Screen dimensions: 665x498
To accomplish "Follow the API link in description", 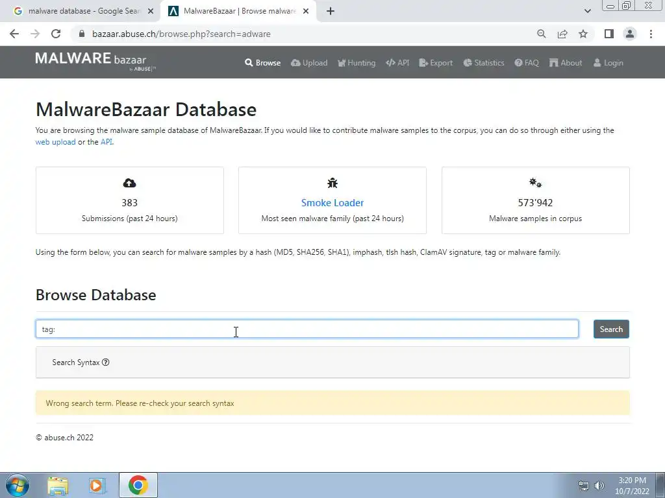I will [107, 142].
